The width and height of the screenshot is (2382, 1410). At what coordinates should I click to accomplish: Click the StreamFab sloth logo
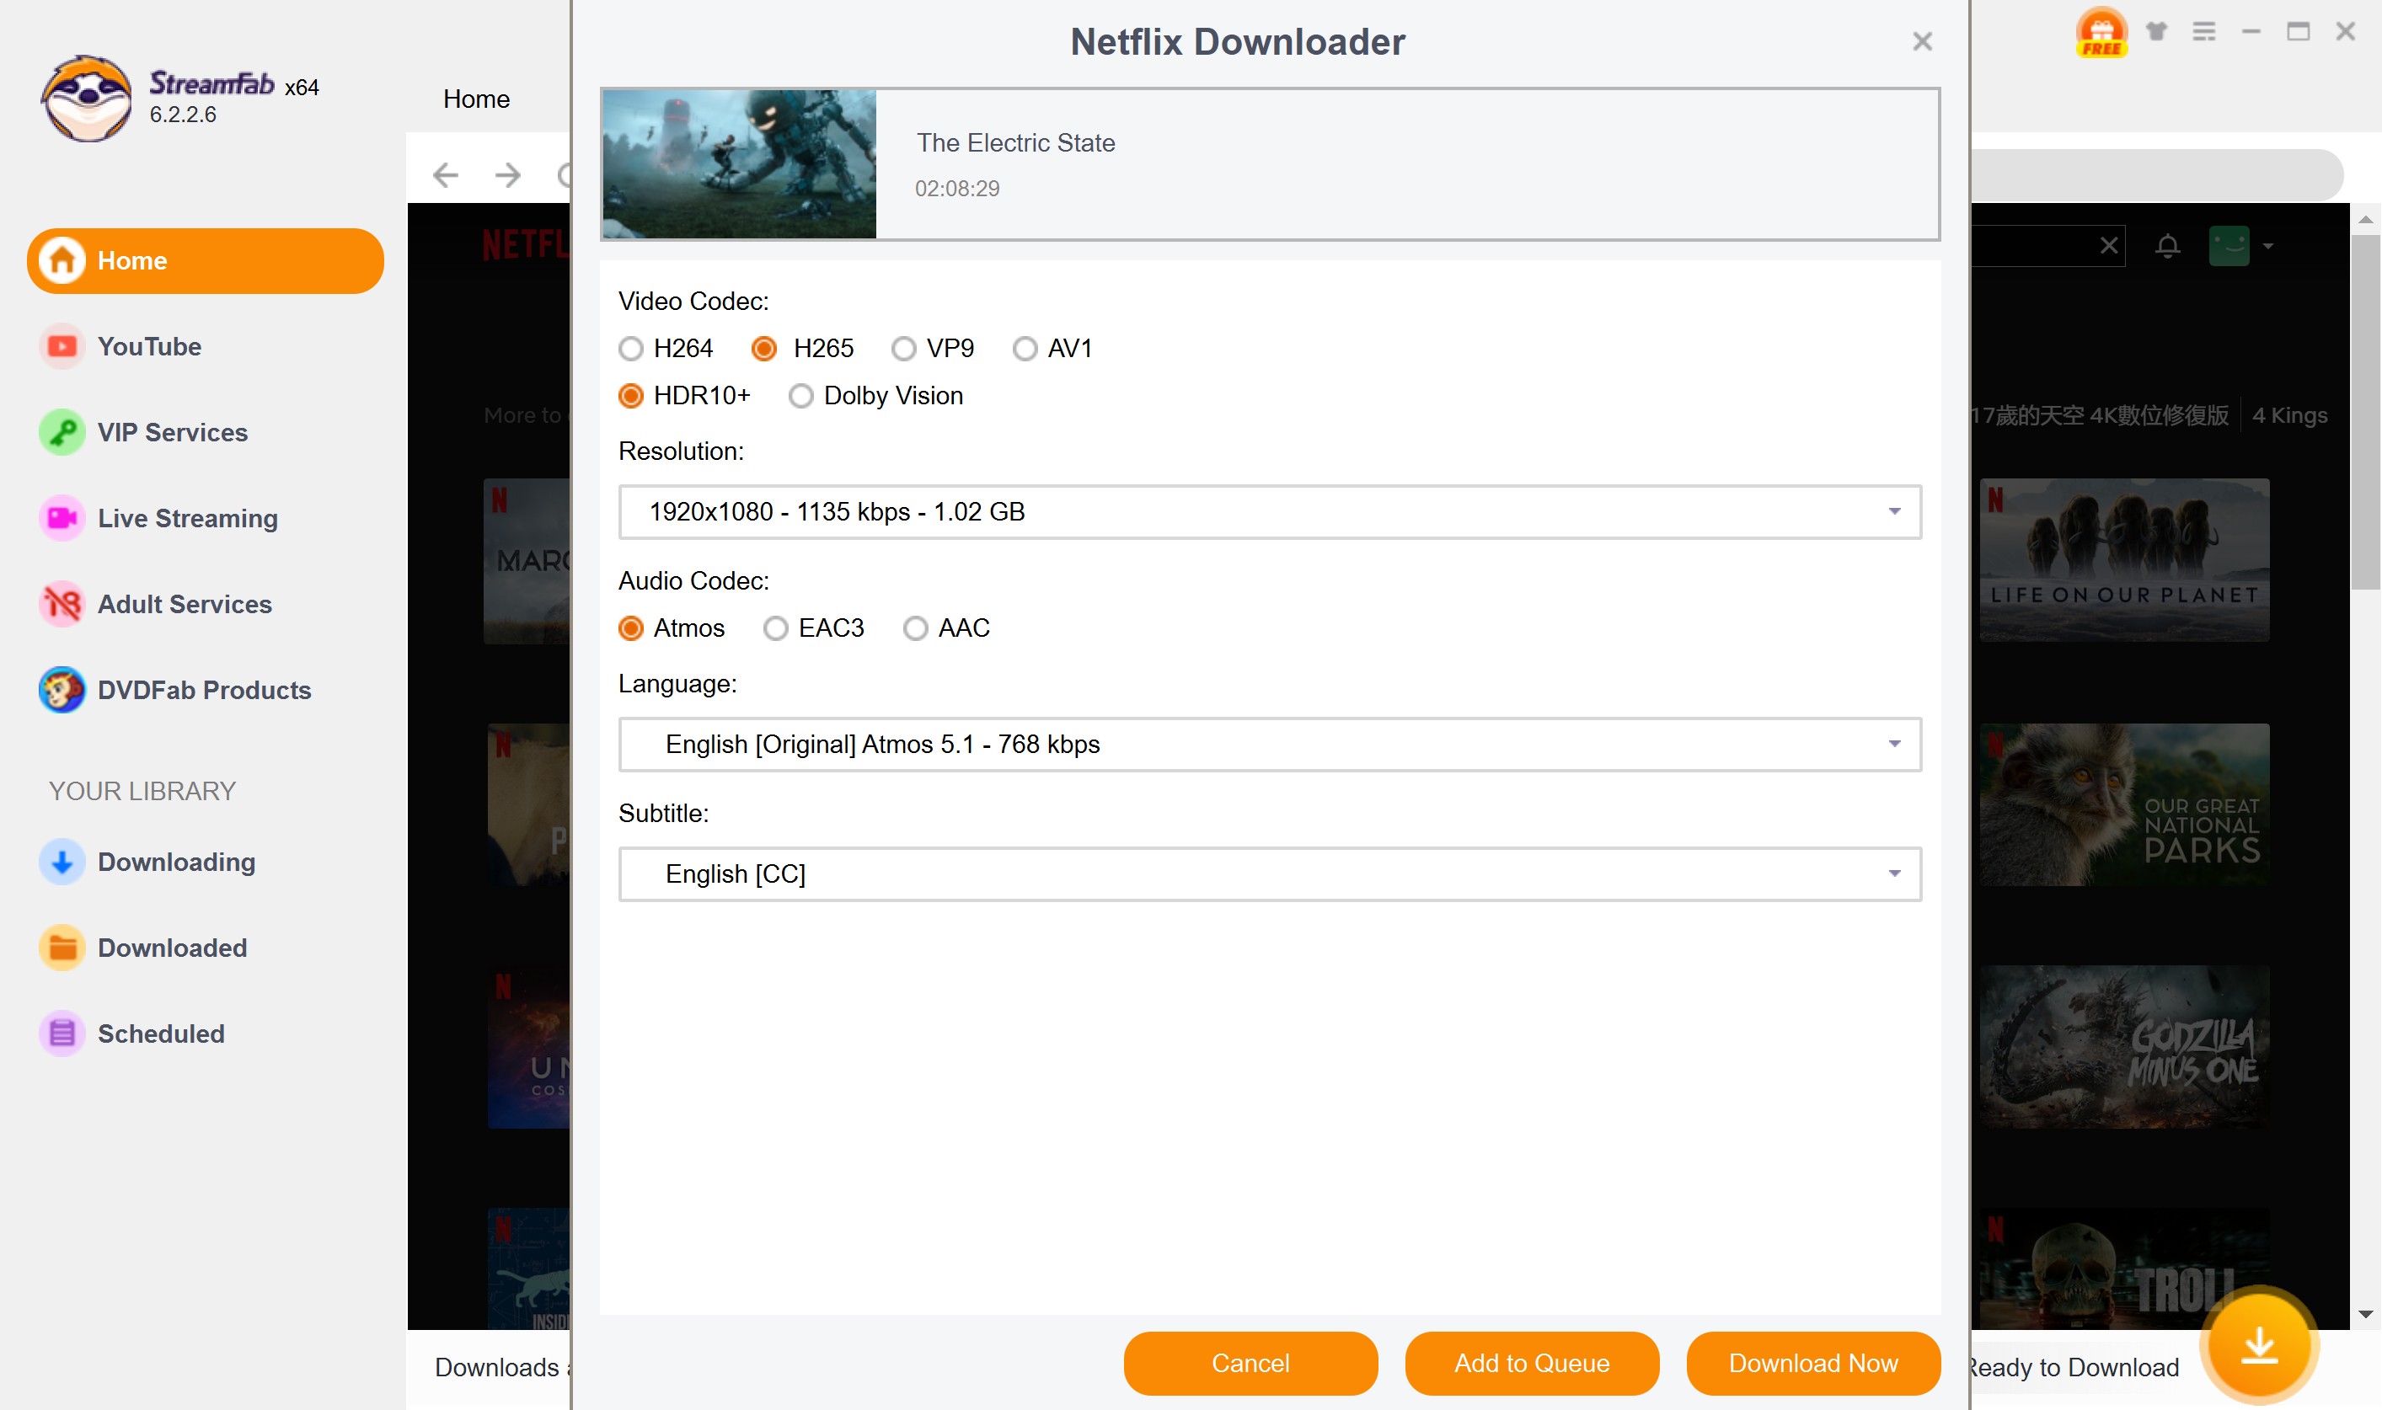click(x=87, y=98)
